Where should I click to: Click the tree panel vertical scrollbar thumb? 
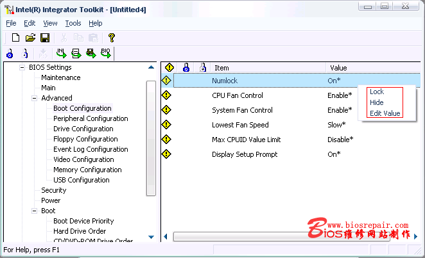point(151,138)
